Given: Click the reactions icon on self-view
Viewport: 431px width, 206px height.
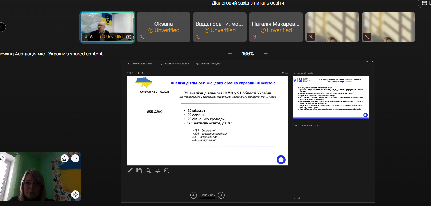Looking at the screenshot, I should (65, 158).
